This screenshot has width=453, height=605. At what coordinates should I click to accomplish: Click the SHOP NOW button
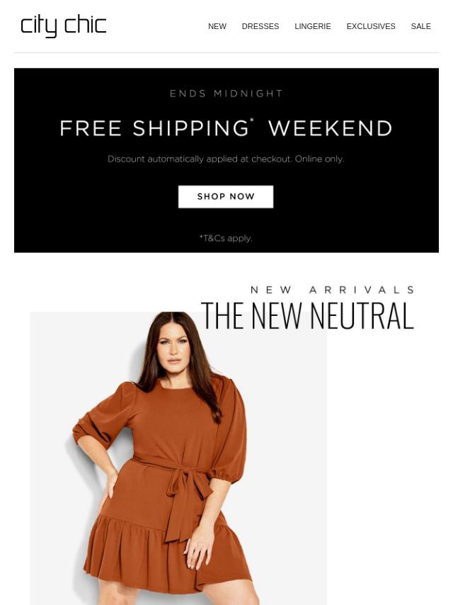226,196
